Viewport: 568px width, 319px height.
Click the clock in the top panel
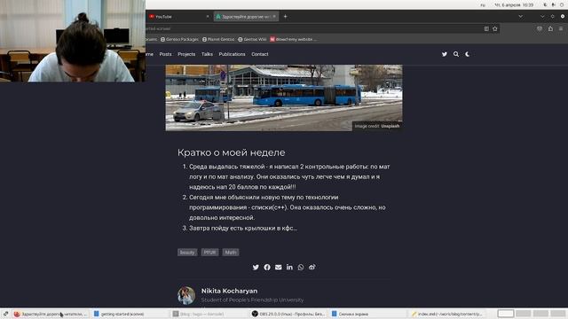514,5
